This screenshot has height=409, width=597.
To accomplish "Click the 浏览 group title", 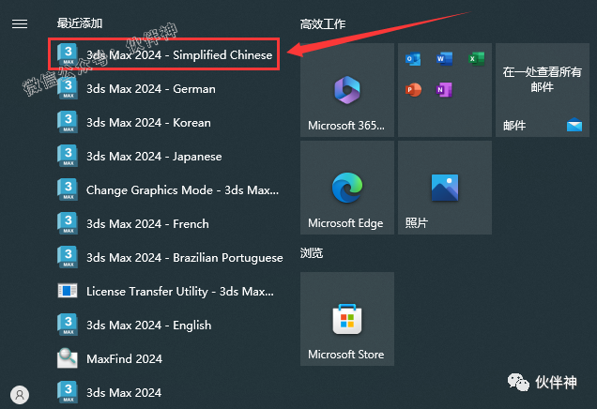I will pos(312,253).
